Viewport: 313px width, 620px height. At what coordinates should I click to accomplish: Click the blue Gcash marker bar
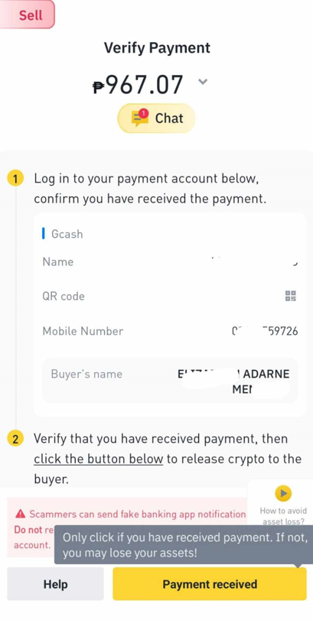point(43,234)
